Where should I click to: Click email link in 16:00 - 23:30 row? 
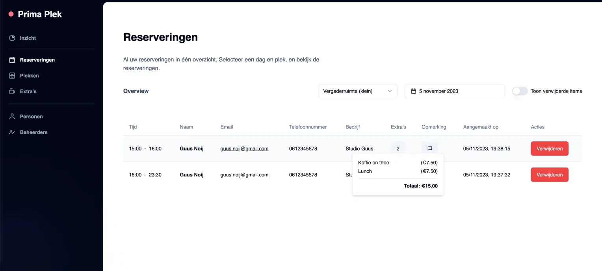pyautogui.click(x=244, y=174)
